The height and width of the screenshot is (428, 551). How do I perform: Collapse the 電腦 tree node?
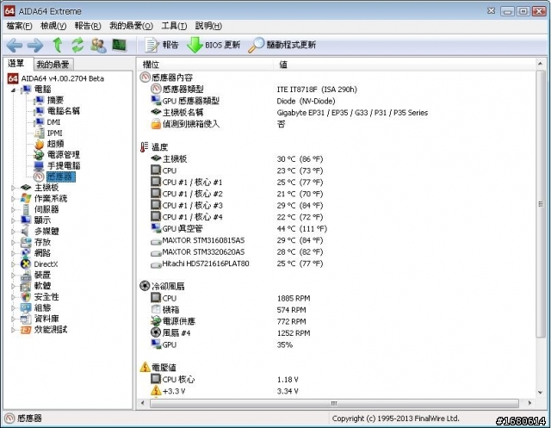tap(13, 90)
